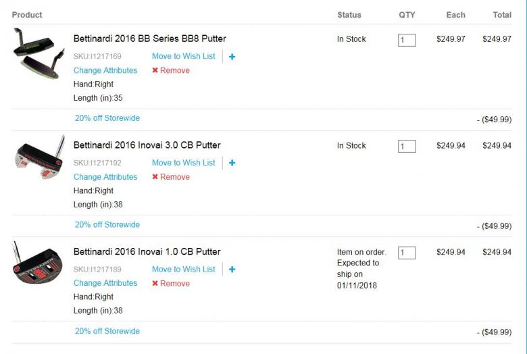Move Inovai 1.0 CB Putter to Wish List
Screen dimensions: 527x354
click(183, 269)
